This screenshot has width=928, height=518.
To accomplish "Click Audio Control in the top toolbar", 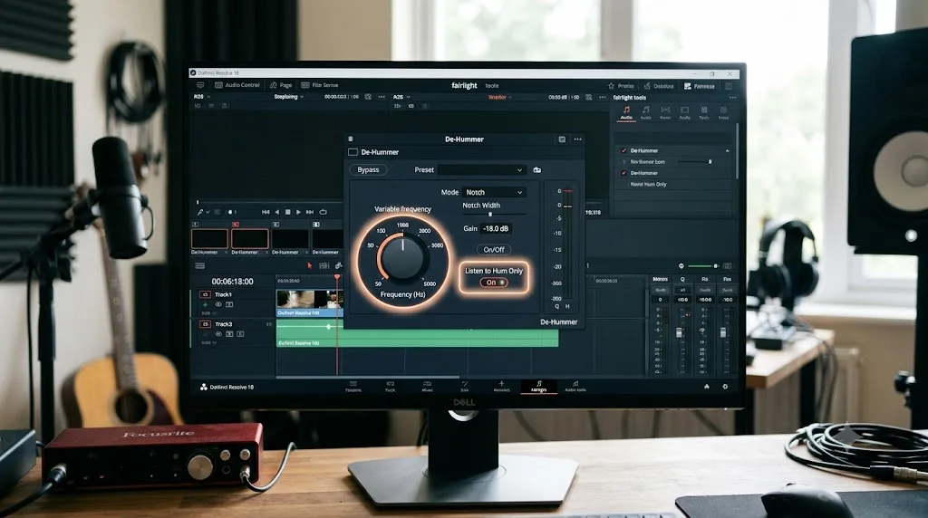I will [x=237, y=85].
